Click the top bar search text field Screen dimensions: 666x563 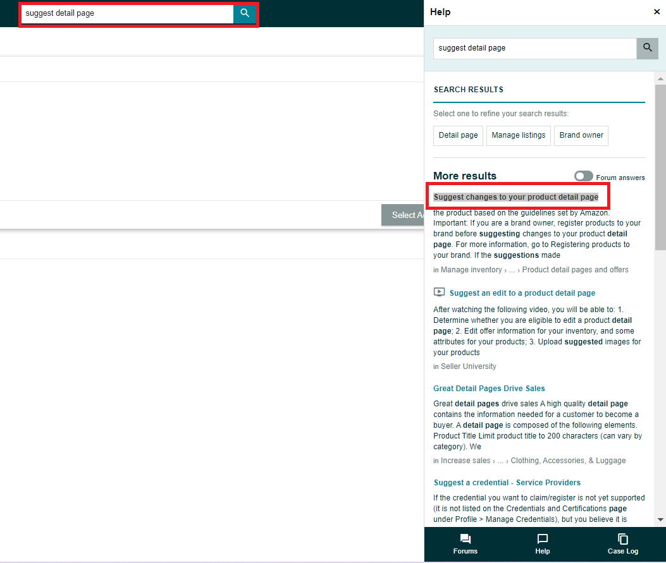(127, 13)
